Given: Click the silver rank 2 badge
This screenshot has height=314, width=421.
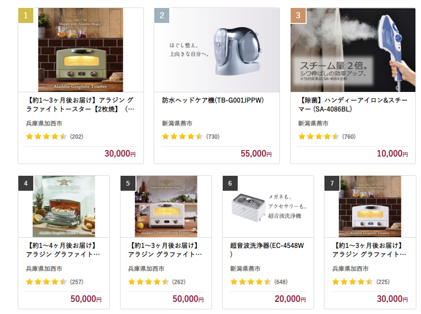Looking at the screenshot, I should [x=162, y=15].
